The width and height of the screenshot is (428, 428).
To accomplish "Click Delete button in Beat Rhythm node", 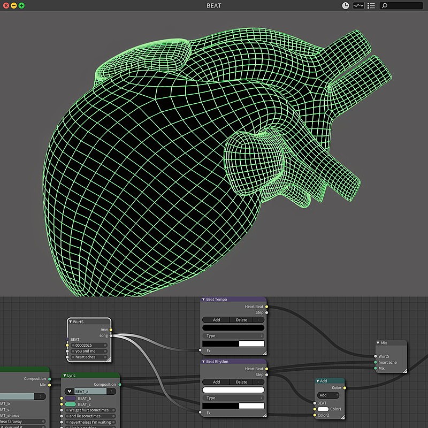I will [x=241, y=382].
